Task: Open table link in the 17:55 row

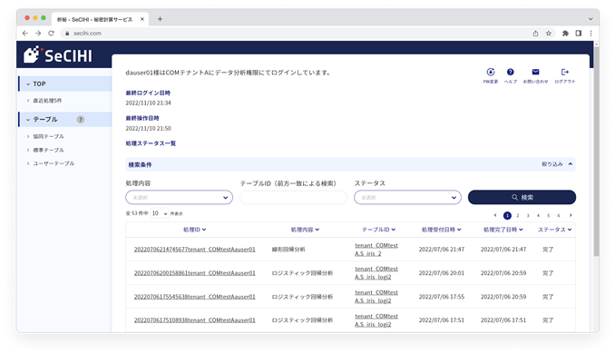Action: click(x=376, y=297)
